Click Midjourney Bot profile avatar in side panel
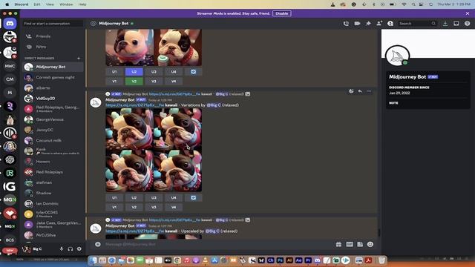 tap(397, 56)
